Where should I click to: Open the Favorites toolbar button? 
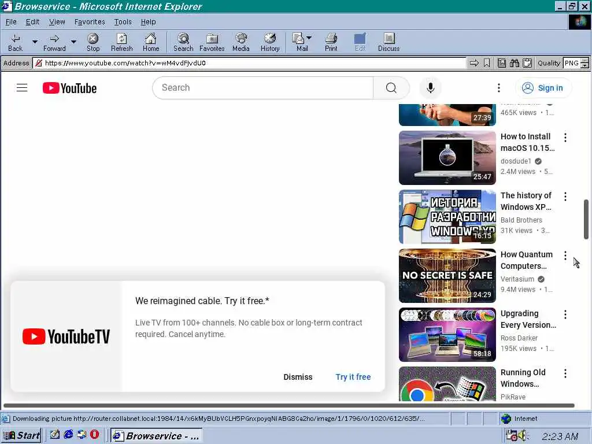point(212,42)
